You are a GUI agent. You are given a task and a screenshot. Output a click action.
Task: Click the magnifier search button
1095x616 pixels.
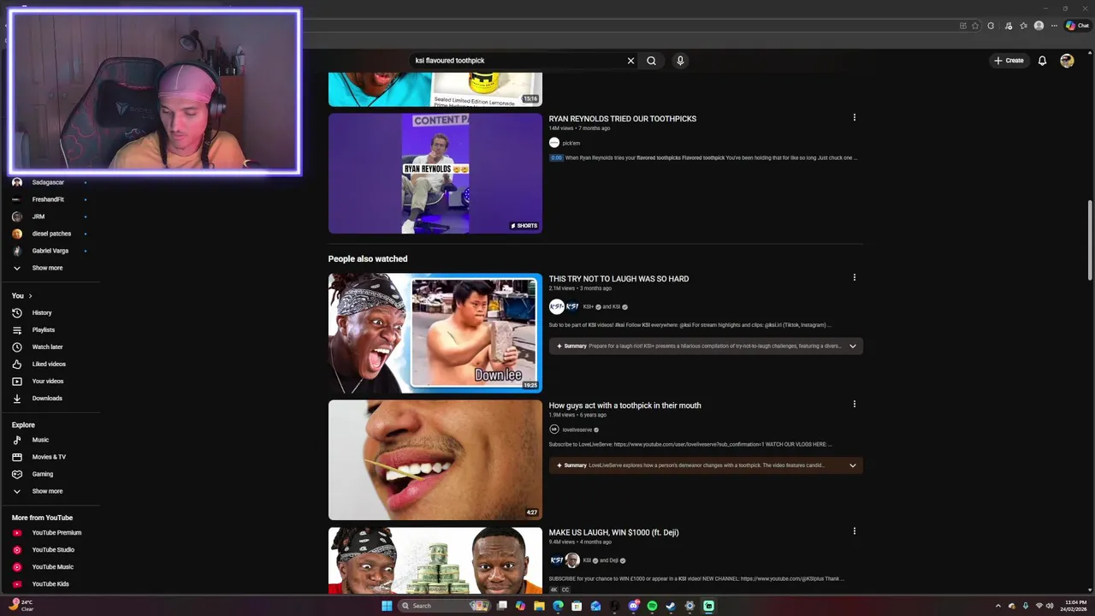tap(651, 61)
